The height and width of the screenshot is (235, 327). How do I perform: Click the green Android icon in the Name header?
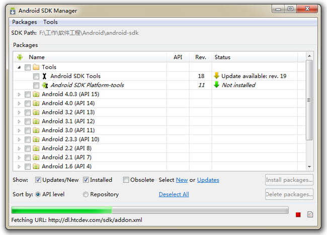coord(20,57)
